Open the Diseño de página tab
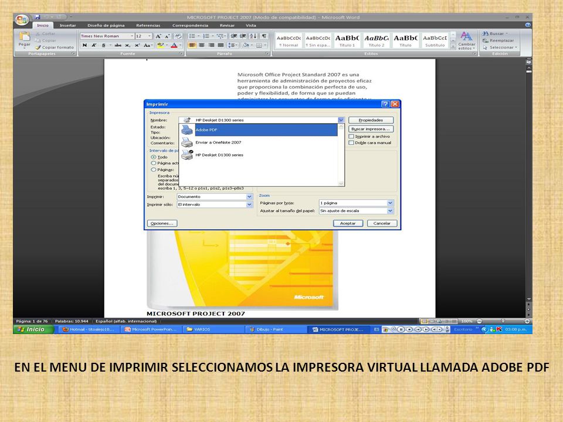Viewport: 563px width, 422px height. point(106,25)
